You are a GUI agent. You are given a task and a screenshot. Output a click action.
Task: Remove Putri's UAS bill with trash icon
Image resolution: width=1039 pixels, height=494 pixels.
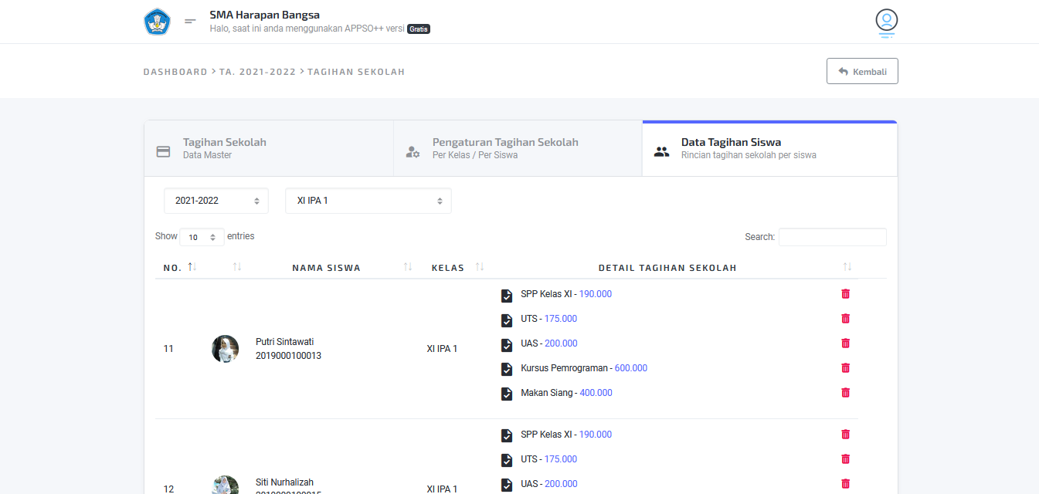(845, 343)
